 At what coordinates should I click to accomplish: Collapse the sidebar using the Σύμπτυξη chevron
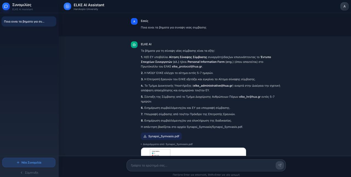pyautogui.click(x=22, y=173)
